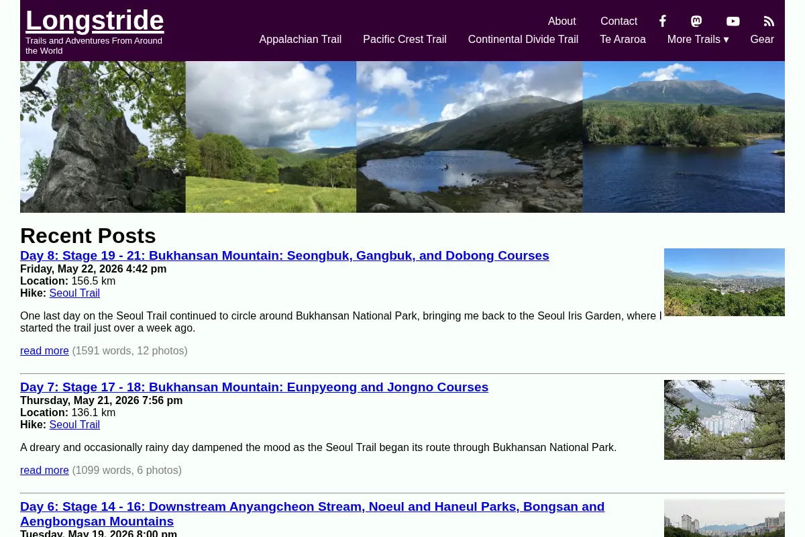Expand the More Trails dropdown menu

tap(698, 39)
